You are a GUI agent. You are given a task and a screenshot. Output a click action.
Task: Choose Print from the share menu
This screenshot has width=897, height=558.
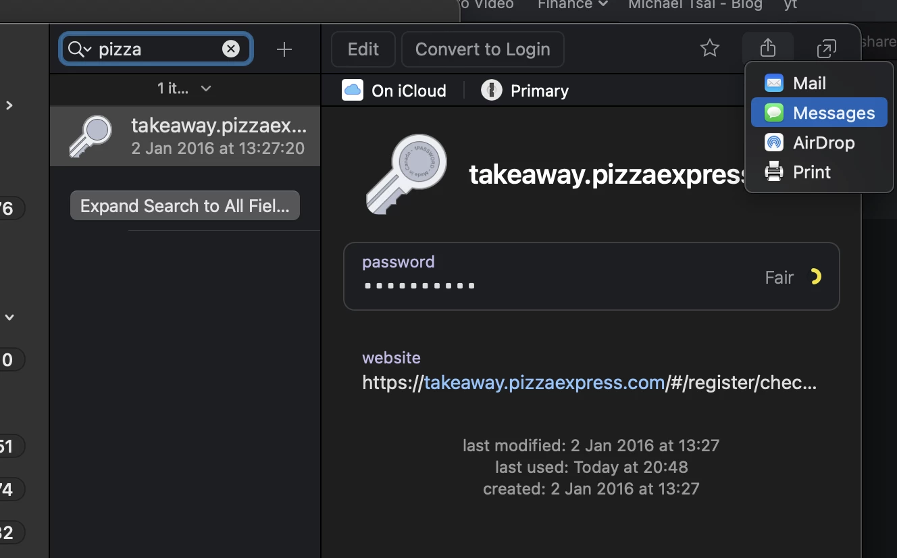(819, 172)
